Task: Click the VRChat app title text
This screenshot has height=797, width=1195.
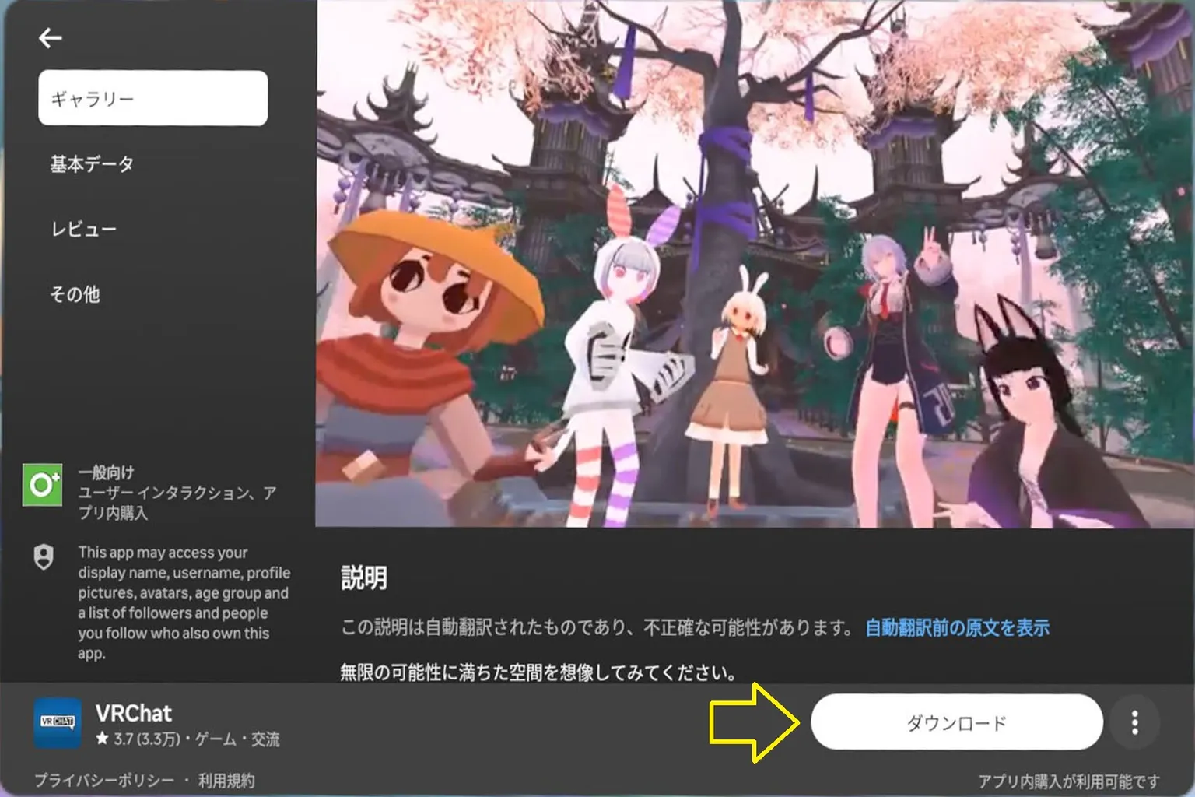Action: [133, 713]
